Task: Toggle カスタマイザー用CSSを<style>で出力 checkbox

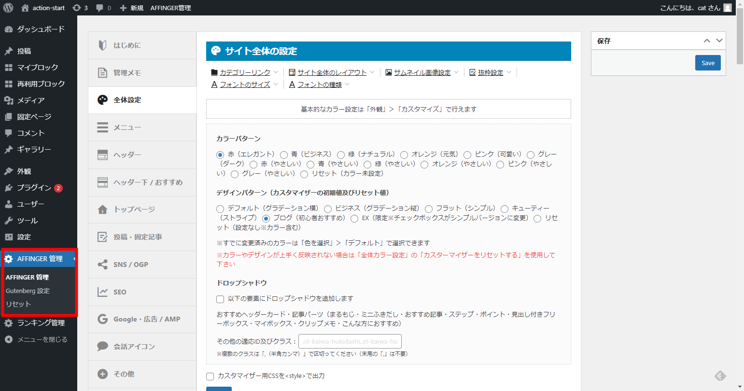Action: 210,377
